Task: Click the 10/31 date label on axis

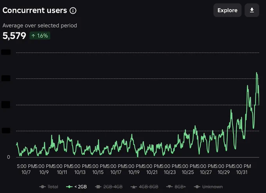Action: click(242, 172)
